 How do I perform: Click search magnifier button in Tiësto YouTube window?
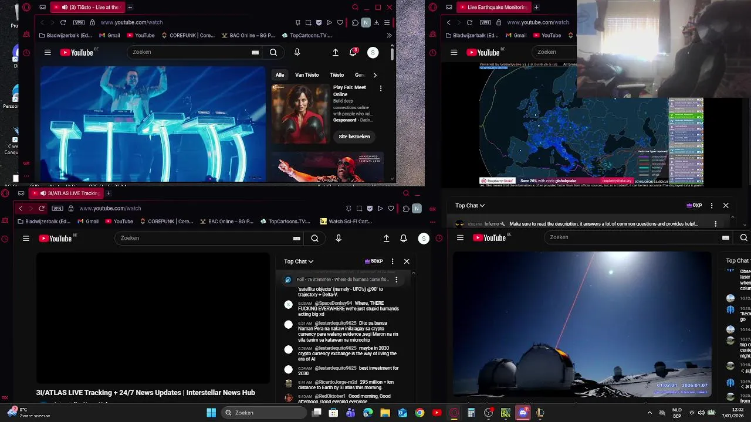point(273,52)
